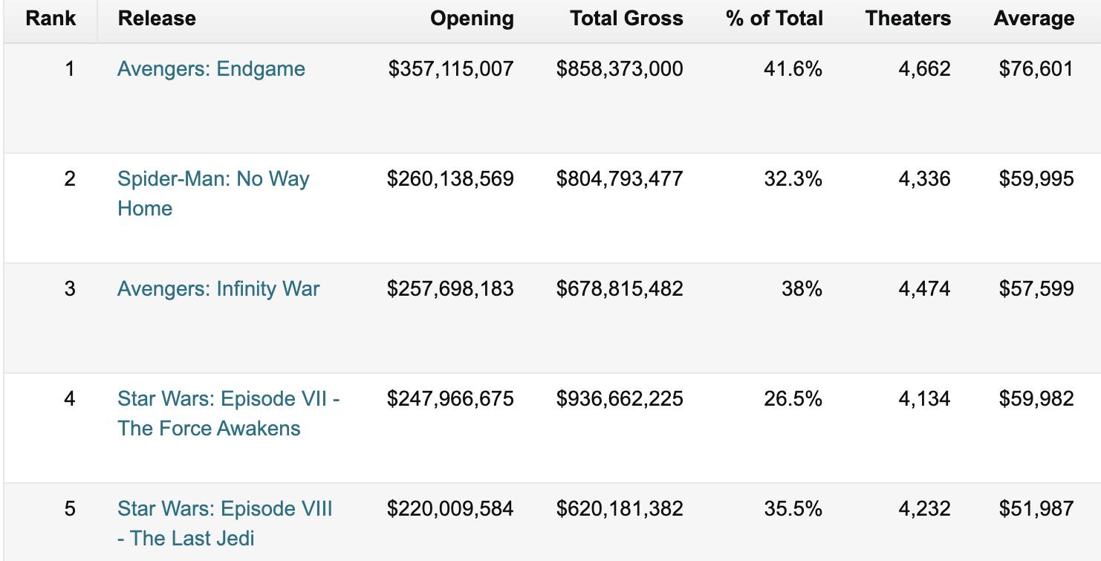Click the 4,336 theaters cell

point(923,179)
